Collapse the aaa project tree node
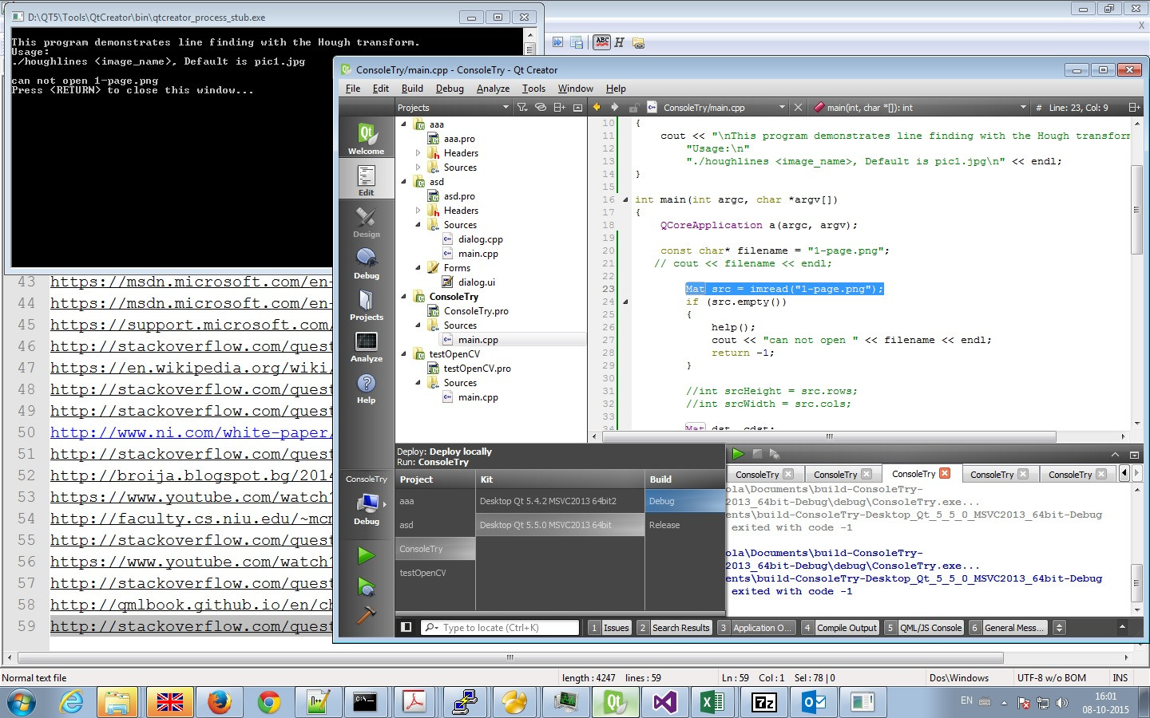1150x718 pixels. tap(403, 124)
